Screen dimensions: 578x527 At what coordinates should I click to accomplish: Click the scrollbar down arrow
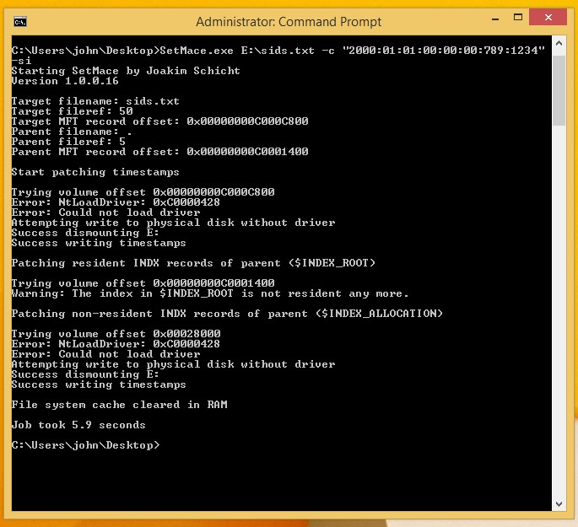[x=559, y=503]
